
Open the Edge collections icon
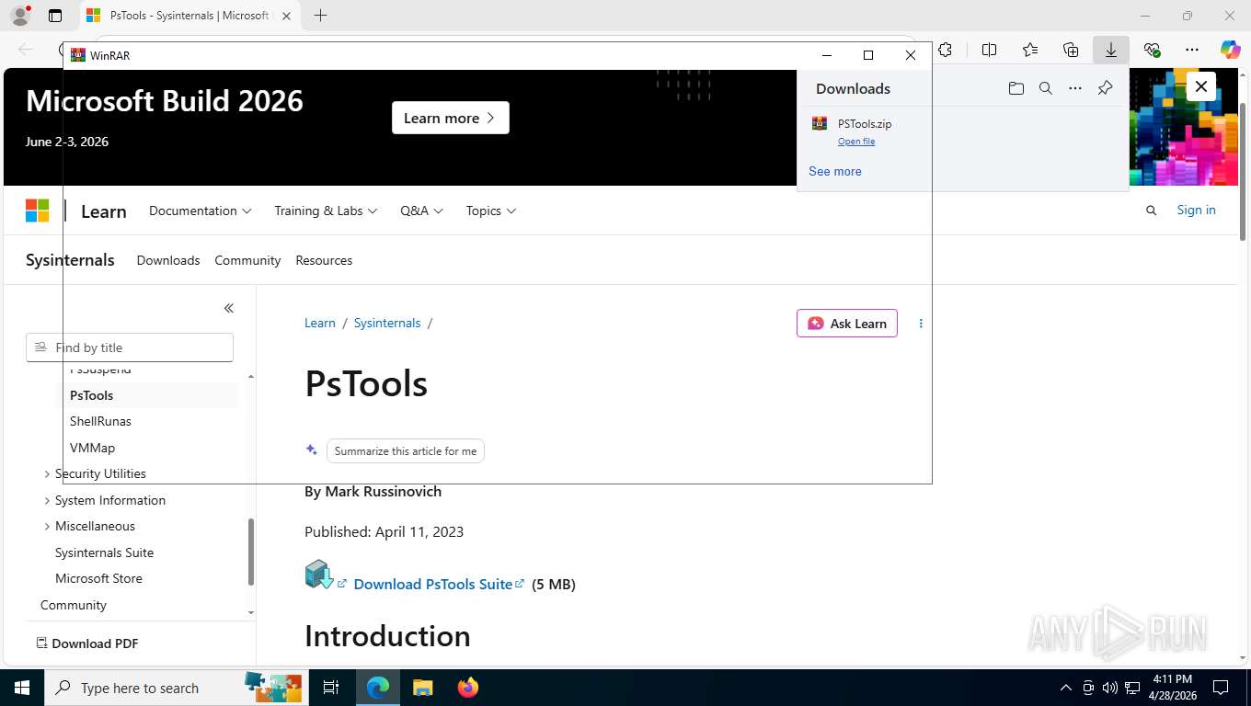[1070, 50]
